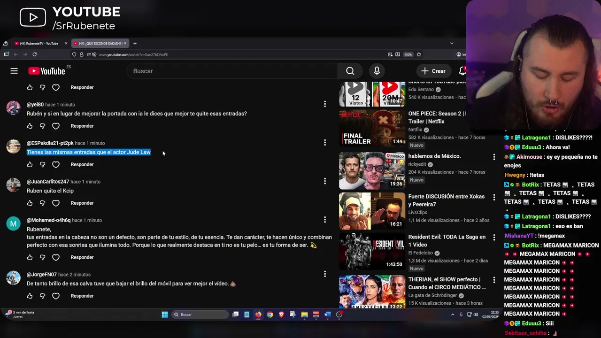The height and width of the screenshot is (338, 601).
Task: Click Responder under the Jude Law comment
Action: [x=82, y=164]
